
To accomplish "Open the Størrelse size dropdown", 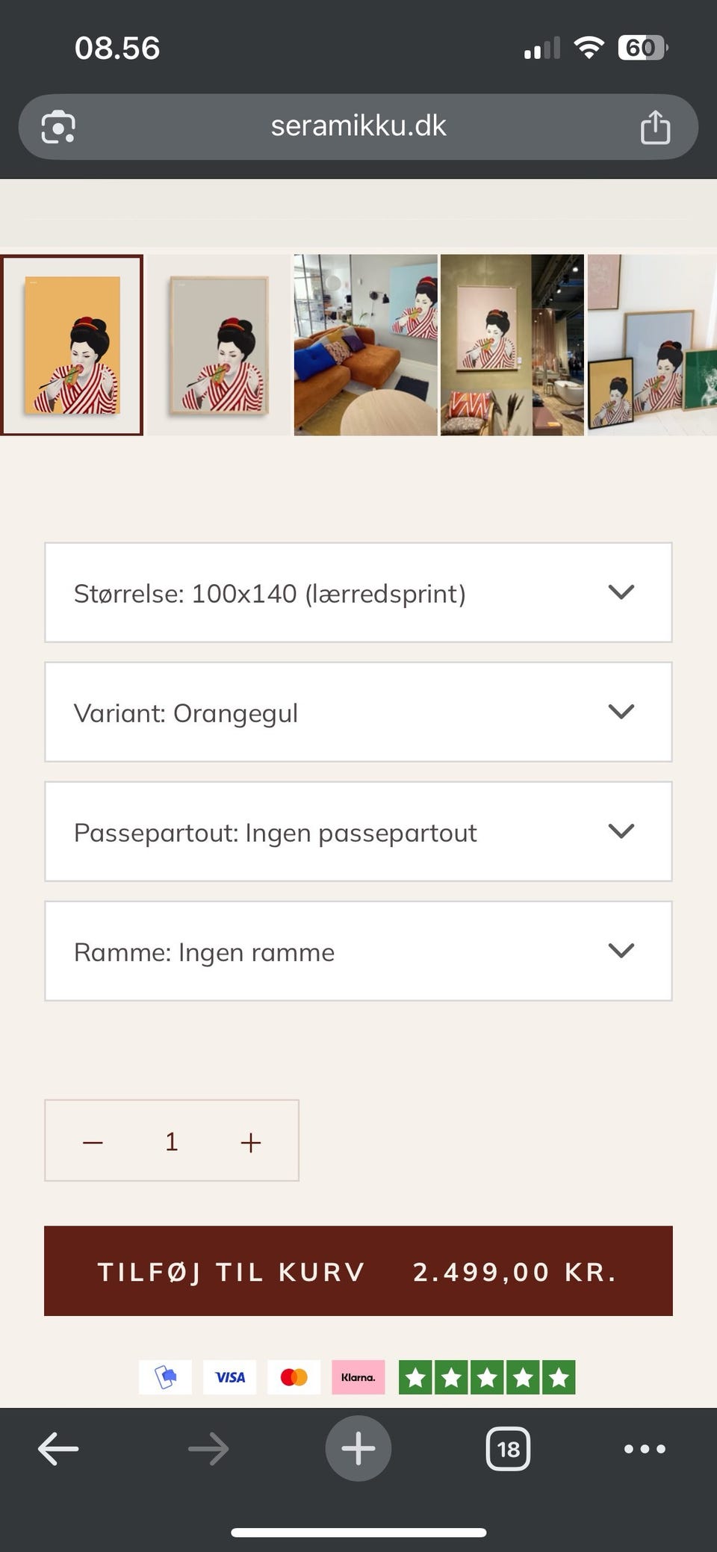I will click(358, 593).
